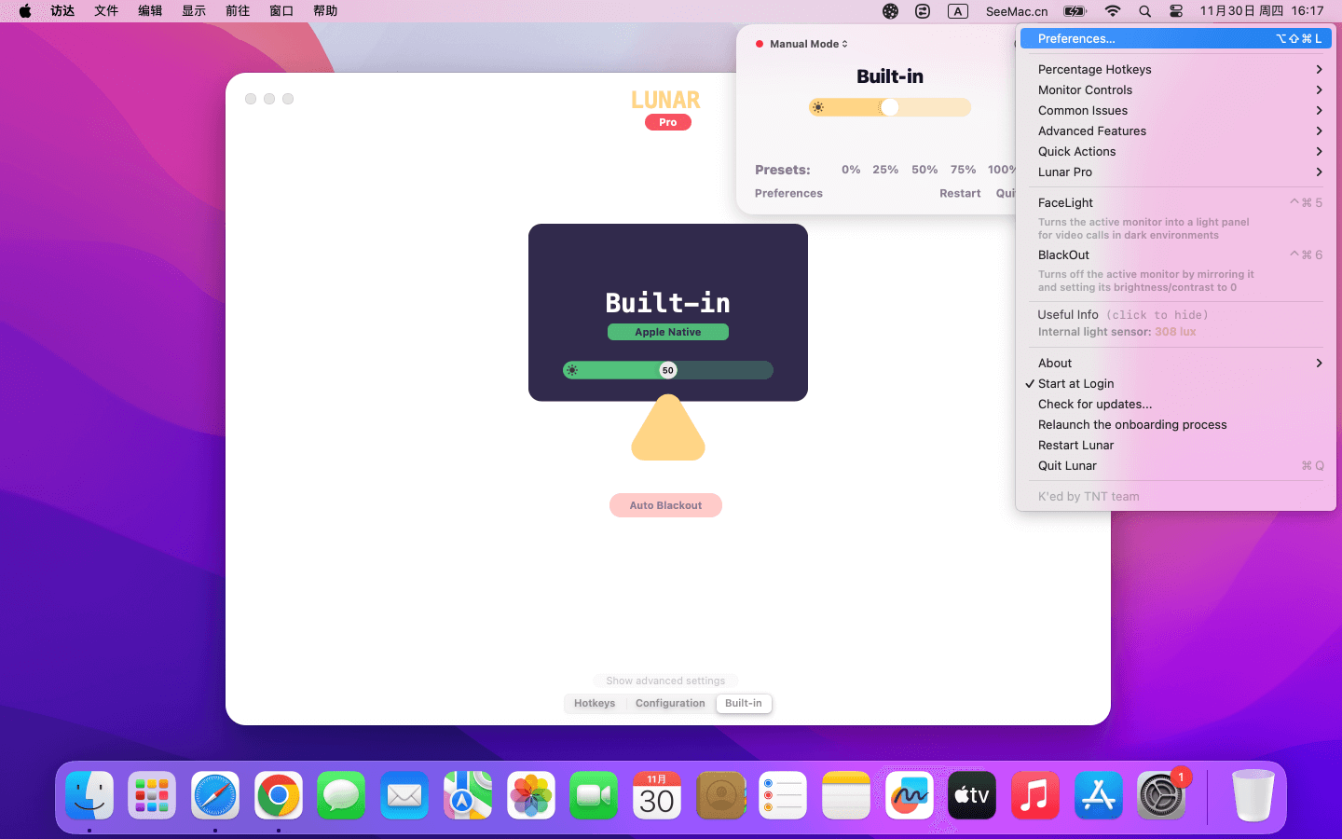1342x839 pixels.
Task: Toggle the Auto Blackout button
Action: coord(665,505)
